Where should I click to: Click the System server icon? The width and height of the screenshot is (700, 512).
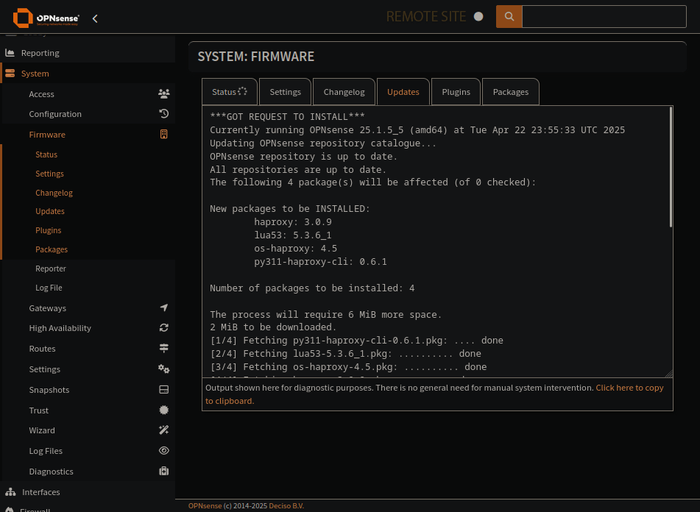point(10,73)
